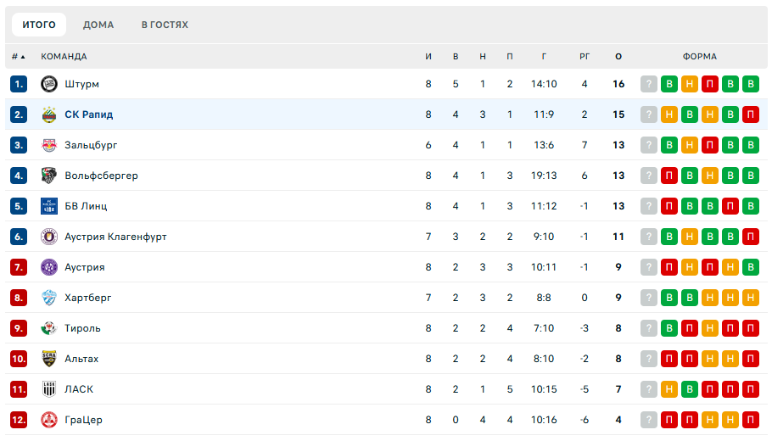Click the LASK striped crest icon
This screenshot has height=441, width=772.
pyautogui.click(x=48, y=389)
